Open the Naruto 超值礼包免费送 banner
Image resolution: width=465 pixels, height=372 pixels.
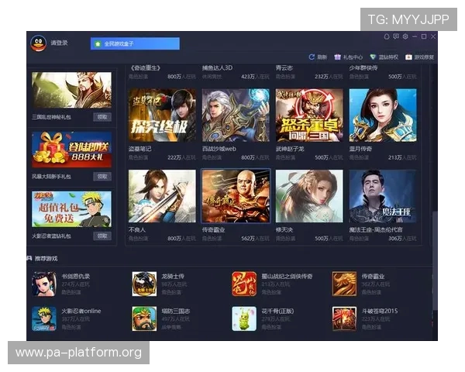pyautogui.click(x=72, y=209)
